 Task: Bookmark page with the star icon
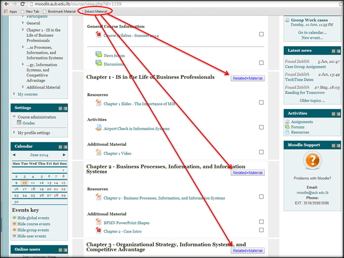(341, 4)
